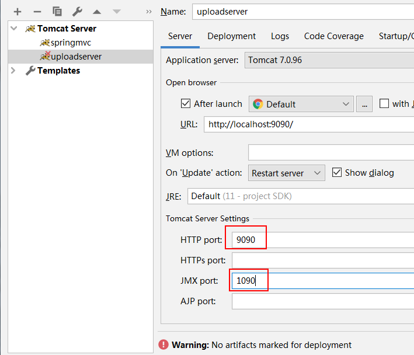
Task: Click the 'Tomcat Server Settings' section label
Action: pos(207,218)
